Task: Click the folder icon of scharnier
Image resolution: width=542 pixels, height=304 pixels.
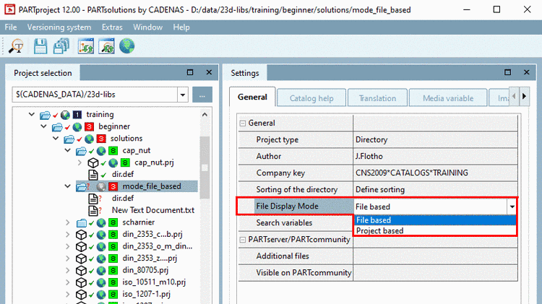Action: click(x=81, y=223)
